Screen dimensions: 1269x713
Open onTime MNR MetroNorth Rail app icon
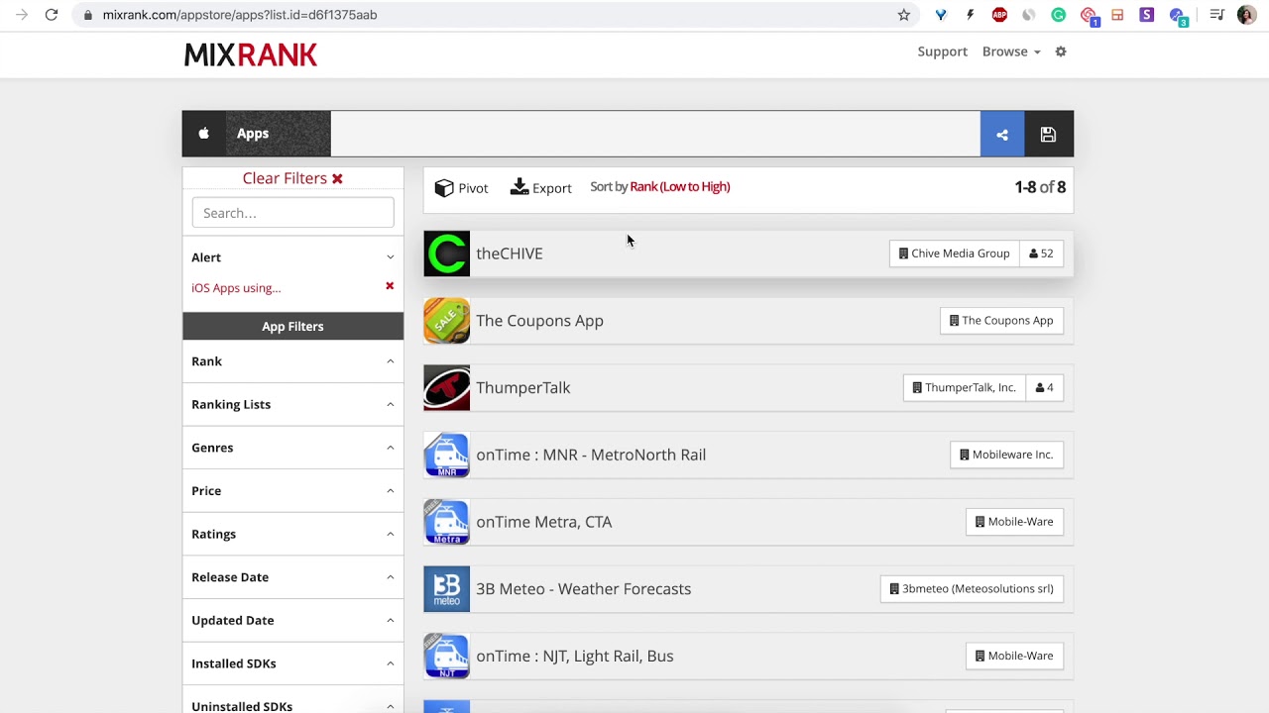coord(447,455)
